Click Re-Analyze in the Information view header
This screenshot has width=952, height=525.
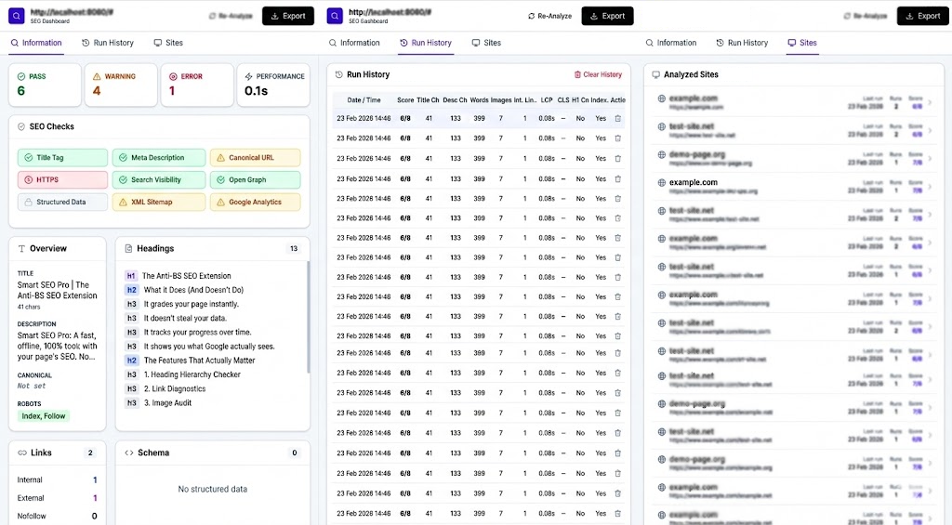(x=231, y=17)
